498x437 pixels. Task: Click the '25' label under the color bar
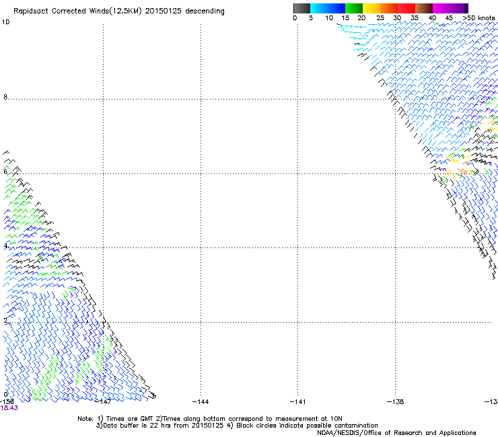pos(380,18)
